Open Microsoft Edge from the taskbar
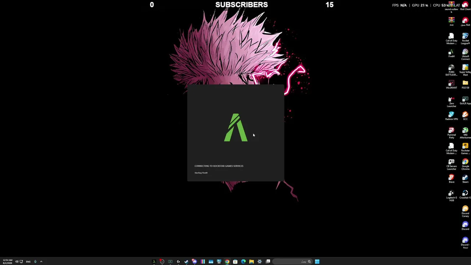This screenshot has width=471, height=265. click(243, 262)
